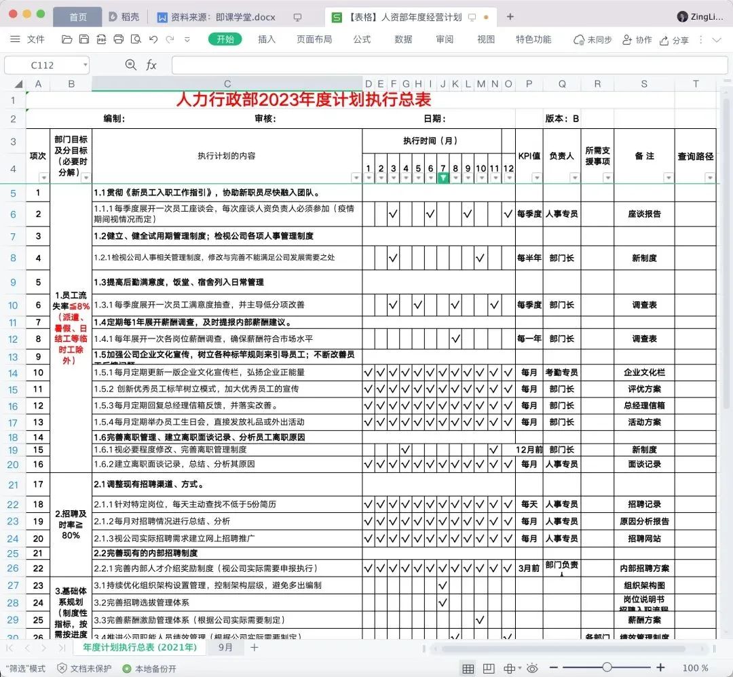Viewport: 733px width, 677px height.
Task: Select the 开始 ribbon tab
Action: 225,39
